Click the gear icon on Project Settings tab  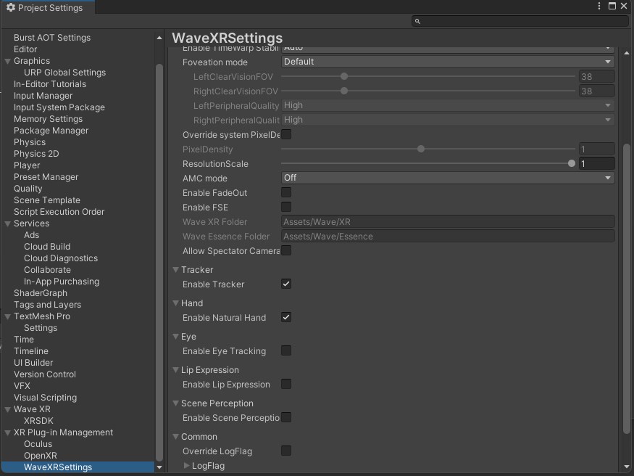point(10,7)
